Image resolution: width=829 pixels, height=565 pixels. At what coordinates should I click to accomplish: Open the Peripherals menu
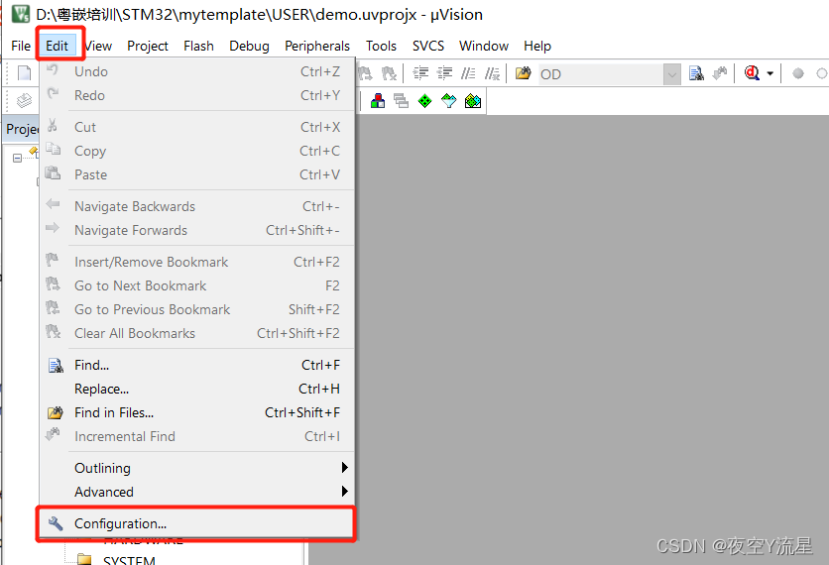(x=317, y=46)
